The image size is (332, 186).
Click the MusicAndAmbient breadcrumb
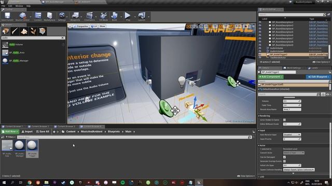tap(91, 132)
